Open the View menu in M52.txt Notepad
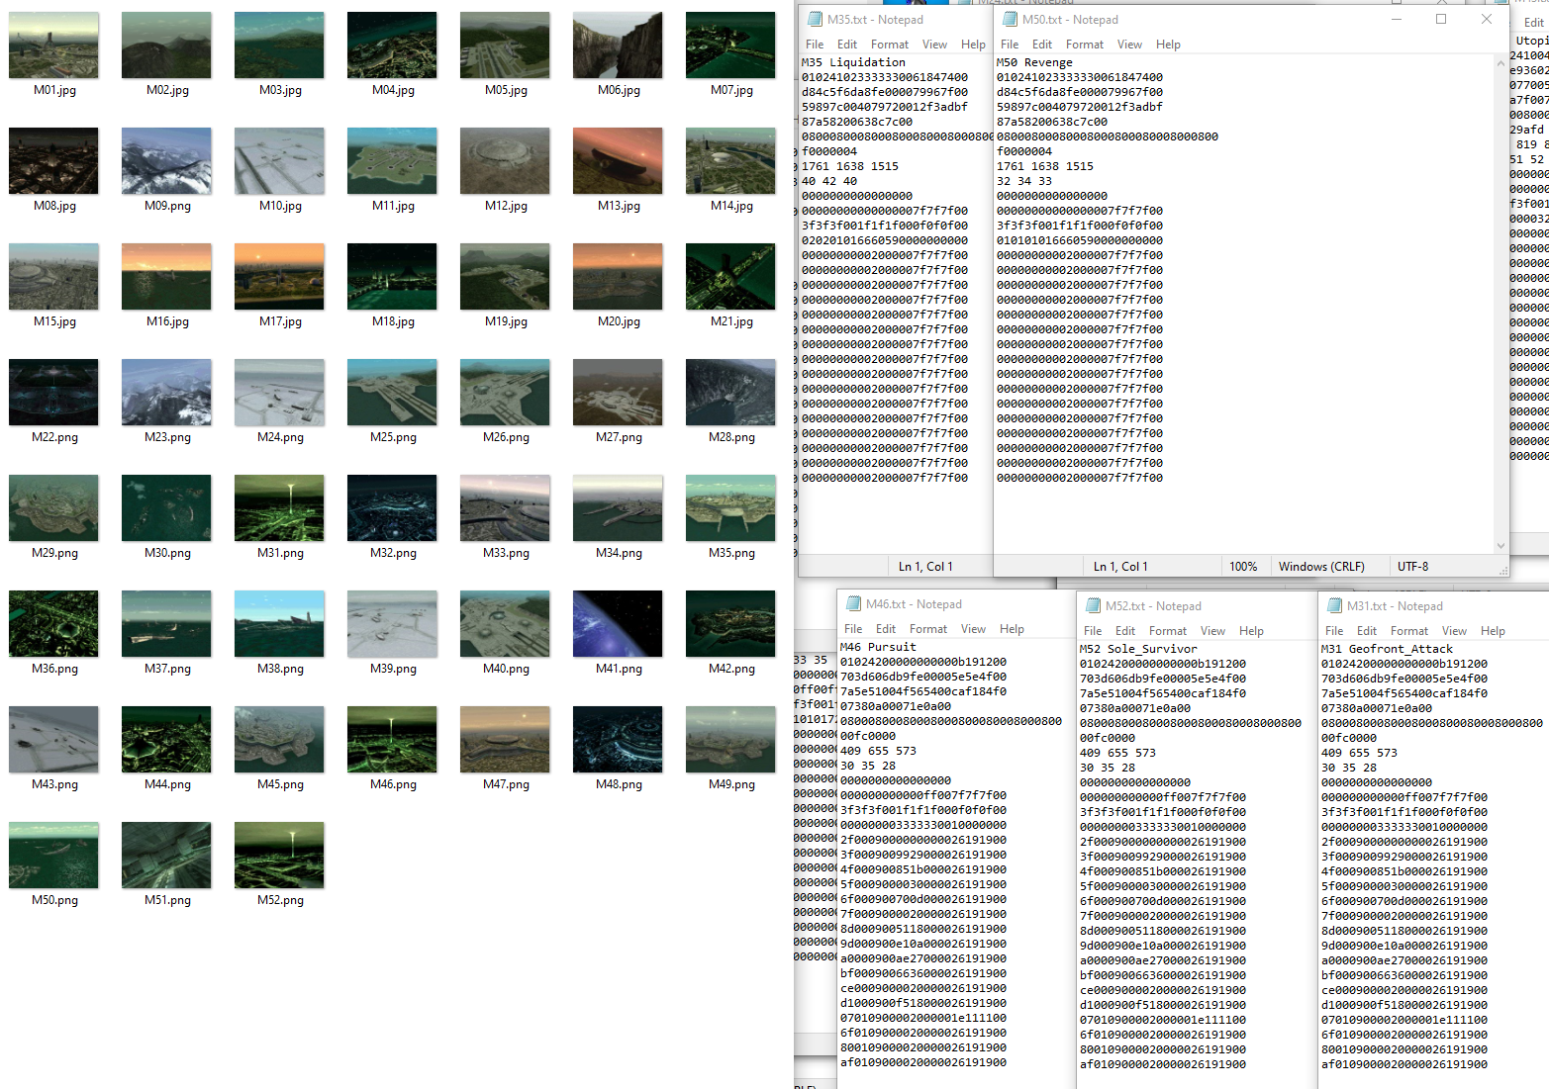The width and height of the screenshot is (1549, 1089). point(1212,631)
